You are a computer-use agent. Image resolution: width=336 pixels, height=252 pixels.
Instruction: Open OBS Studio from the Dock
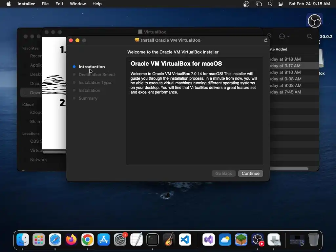(257, 240)
